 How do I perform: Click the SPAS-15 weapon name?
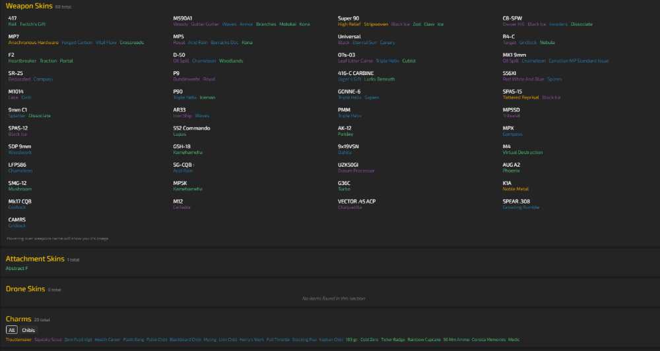512,92
